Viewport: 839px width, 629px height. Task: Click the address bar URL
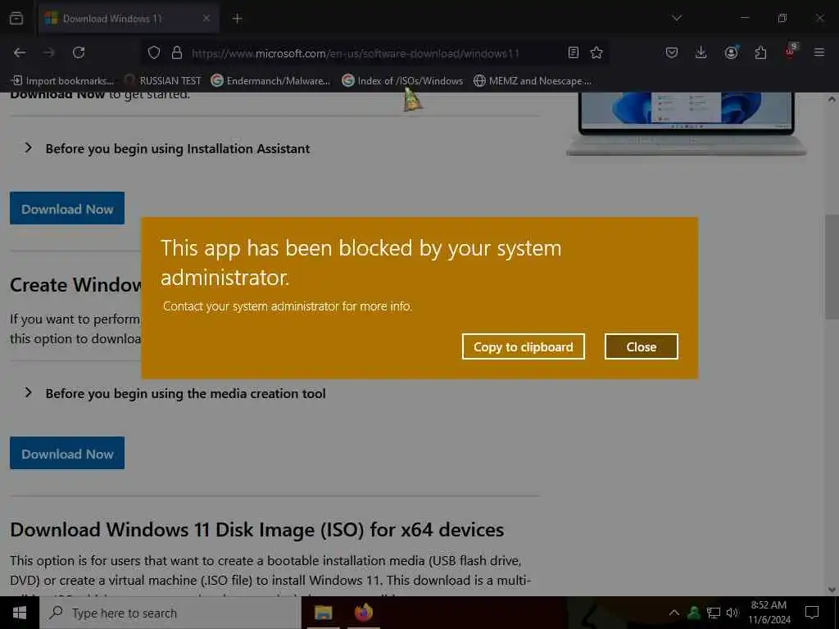pos(356,53)
